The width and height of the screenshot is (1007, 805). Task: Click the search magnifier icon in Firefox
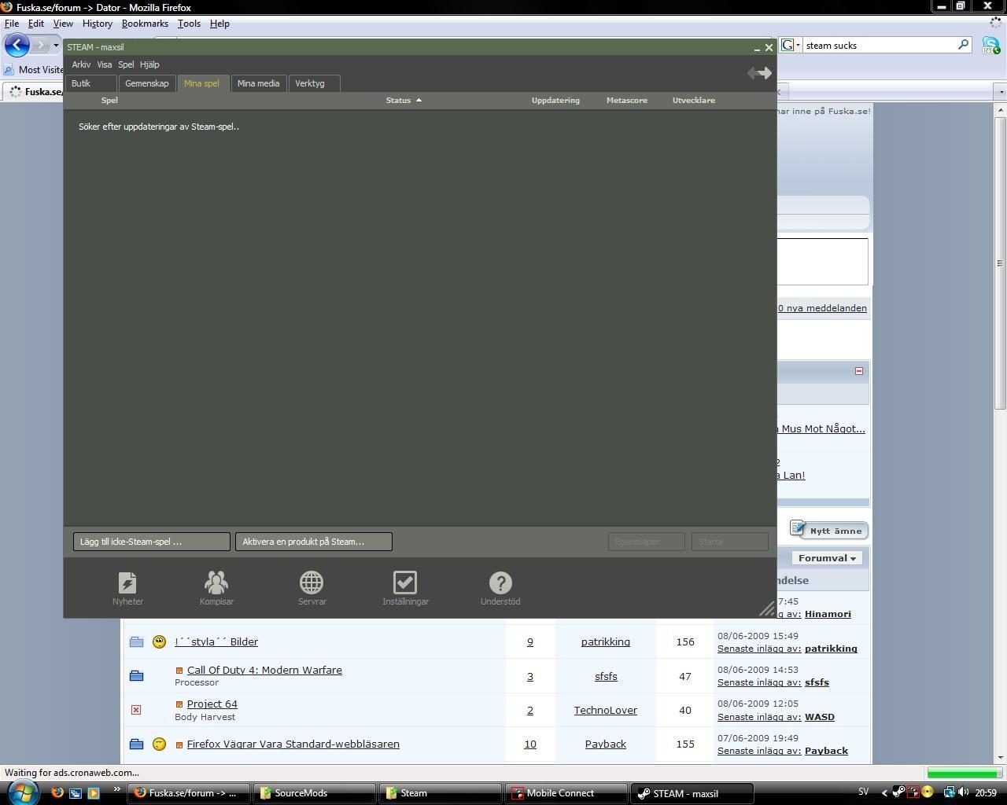click(x=963, y=45)
